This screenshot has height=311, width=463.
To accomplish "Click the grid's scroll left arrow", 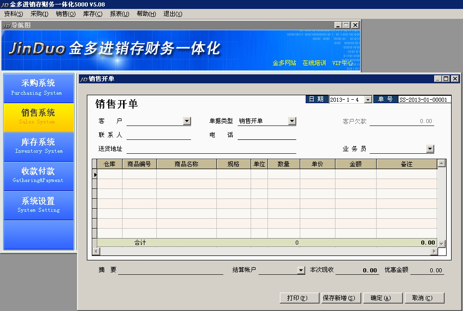I will click(96, 251).
